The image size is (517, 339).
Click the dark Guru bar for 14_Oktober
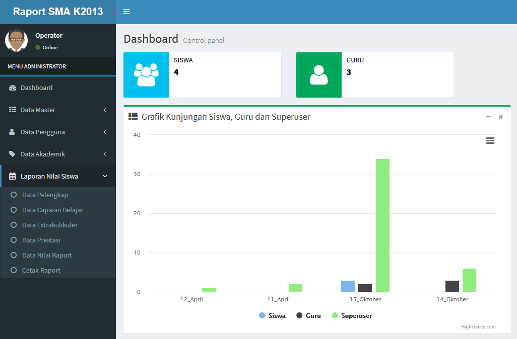(452, 286)
